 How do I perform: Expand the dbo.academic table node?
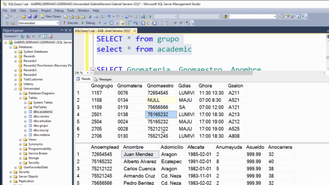[25, 112]
